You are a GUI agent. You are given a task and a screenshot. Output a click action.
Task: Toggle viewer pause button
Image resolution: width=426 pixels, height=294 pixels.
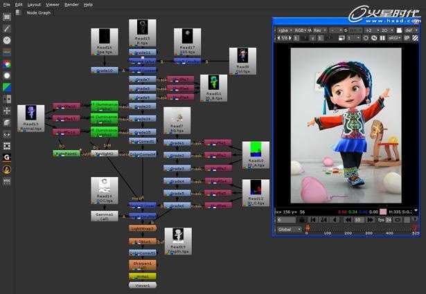point(382,38)
